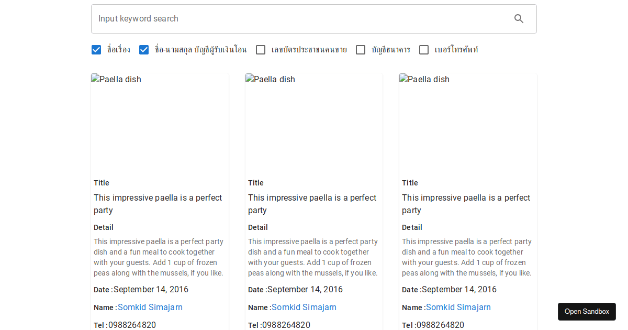This screenshot has height=330, width=628.
Task: Check the เบอร์โทรศัพท์ checkbox
Action: point(424,50)
